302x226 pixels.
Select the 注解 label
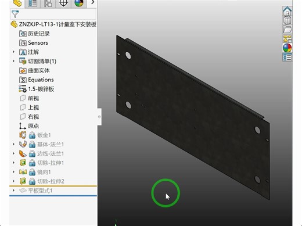tap(33, 52)
